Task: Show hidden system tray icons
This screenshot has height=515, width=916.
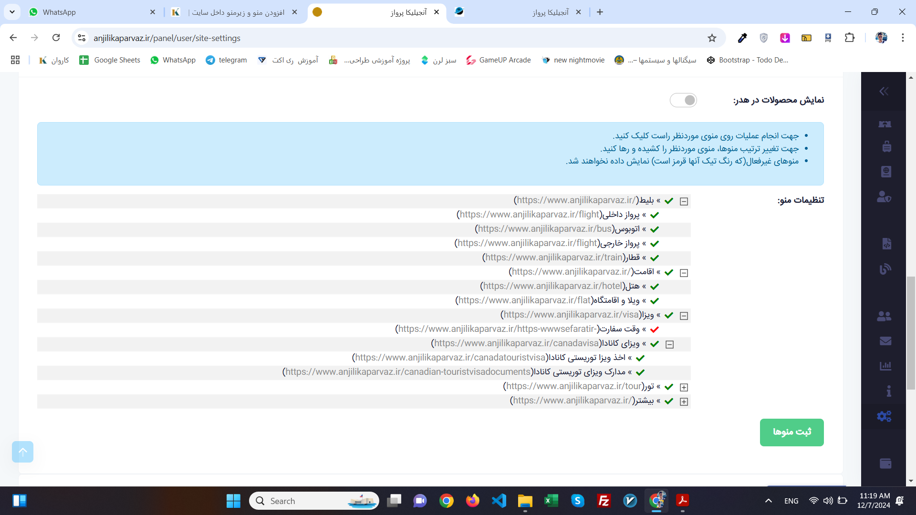Action: point(768,501)
